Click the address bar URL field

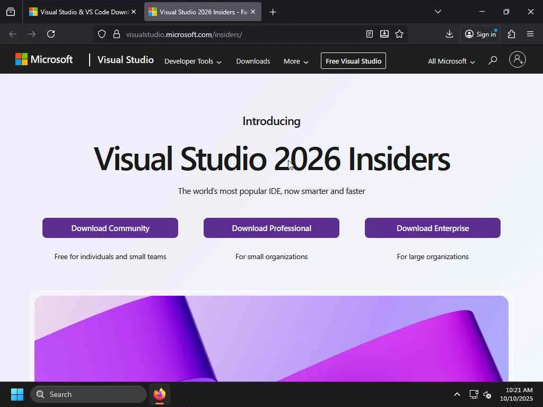click(x=242, y=34)
